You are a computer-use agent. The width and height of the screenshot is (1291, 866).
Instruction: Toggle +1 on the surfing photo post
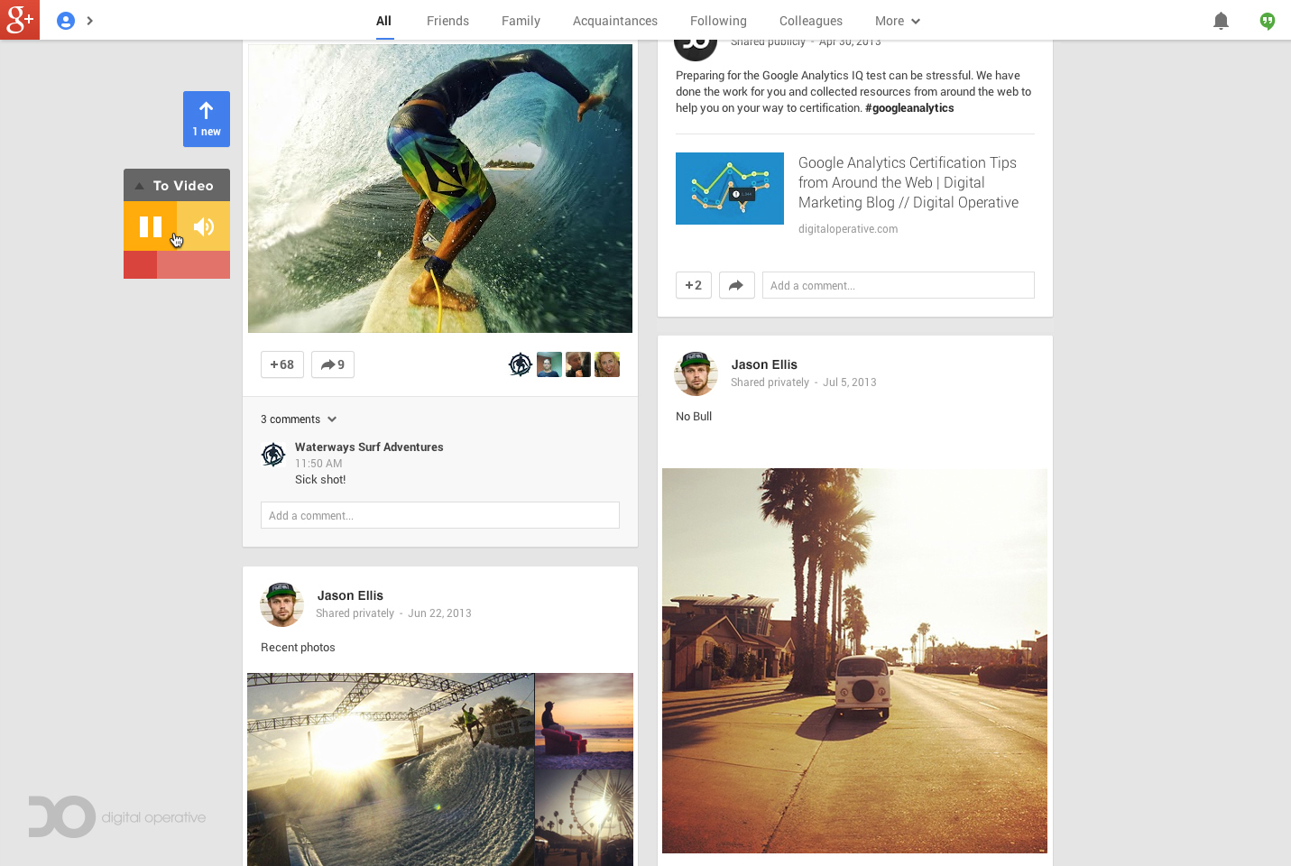tap(282, 364)
